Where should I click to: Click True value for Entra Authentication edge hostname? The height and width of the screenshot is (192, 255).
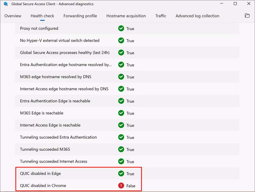pyautogui.click(x=130, y=65)
